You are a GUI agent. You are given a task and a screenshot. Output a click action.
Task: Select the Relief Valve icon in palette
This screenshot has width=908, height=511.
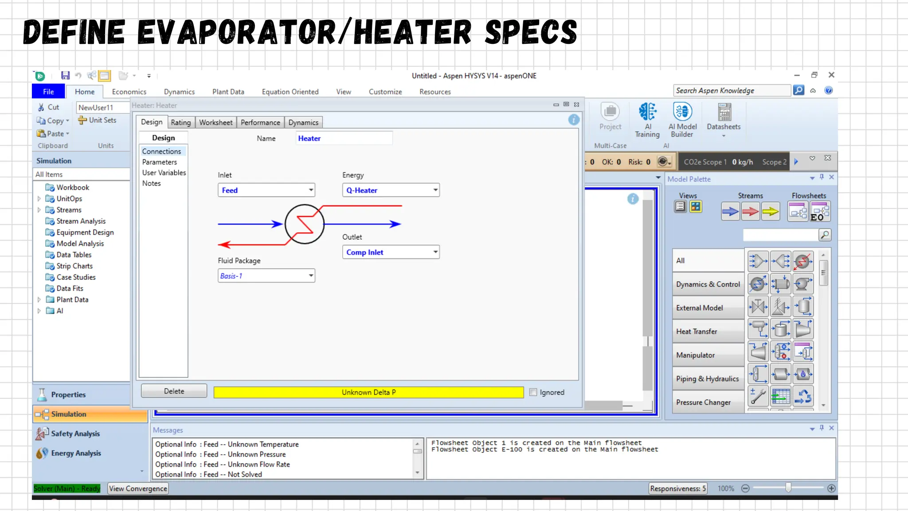pyautogui.click(x=780, y=307)
